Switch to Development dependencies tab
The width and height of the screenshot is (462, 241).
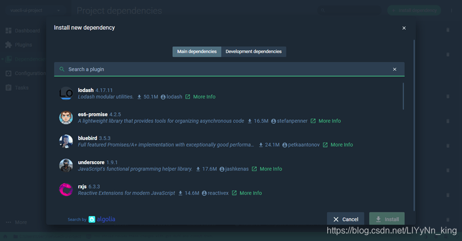tap(254, 52)
